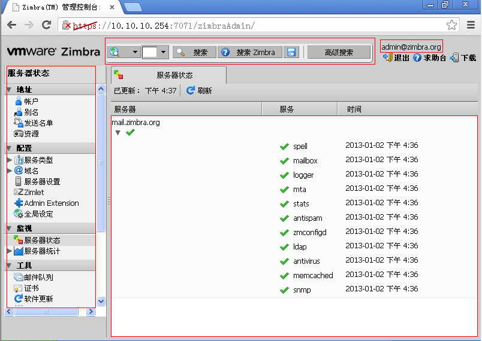Image resolution: width=482 pixels, height=341 pixels.
Task: Open the search field dropdown arrow
Action: tap(163, 52)
